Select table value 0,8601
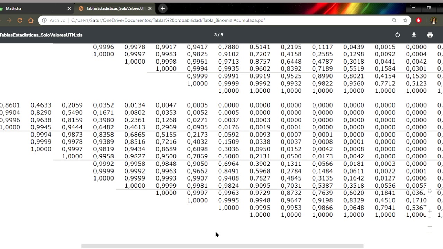The width and height of the screenshot is (443, 249). [x=10, y=105]
